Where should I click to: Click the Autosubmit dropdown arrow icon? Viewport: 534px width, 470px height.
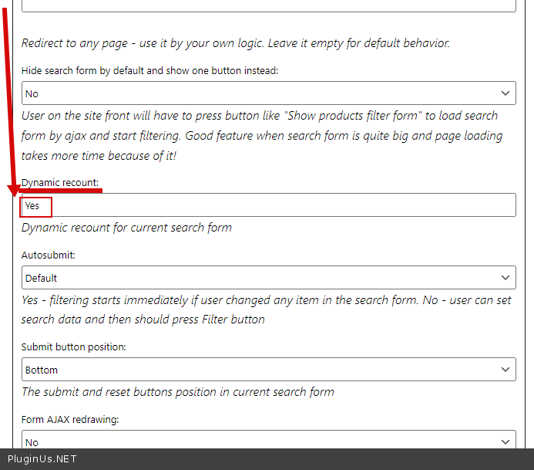[x=505, y=278]
